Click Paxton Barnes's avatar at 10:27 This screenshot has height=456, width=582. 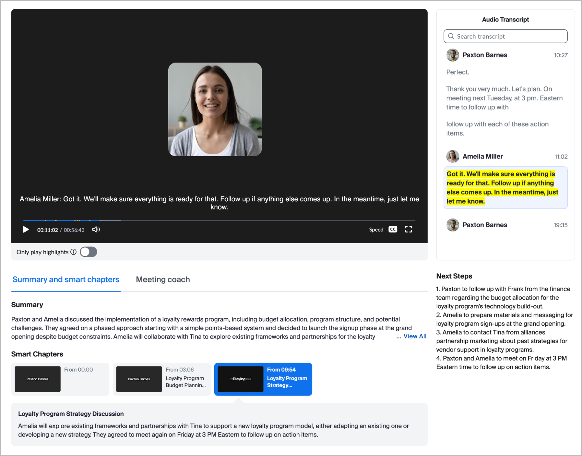tap(452, 55)
